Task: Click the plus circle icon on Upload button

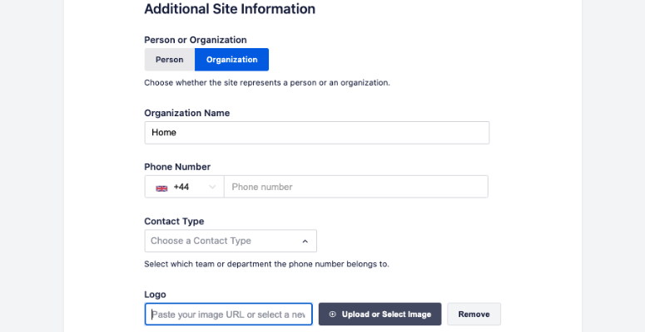Action: pyautogui.click(x=332, y=315)
